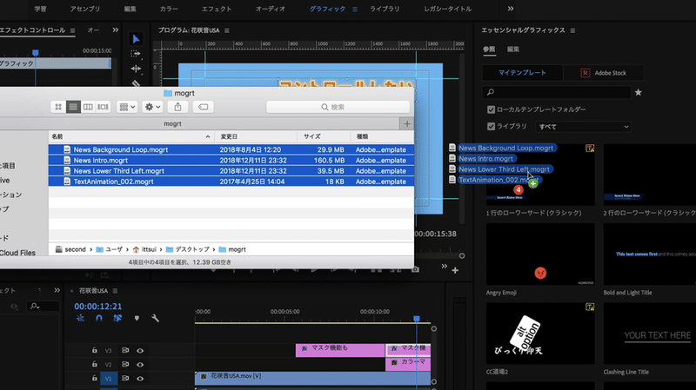Add a new Finder tab with plus
This screenshot has height=390, width=696.
click(407, 124)
